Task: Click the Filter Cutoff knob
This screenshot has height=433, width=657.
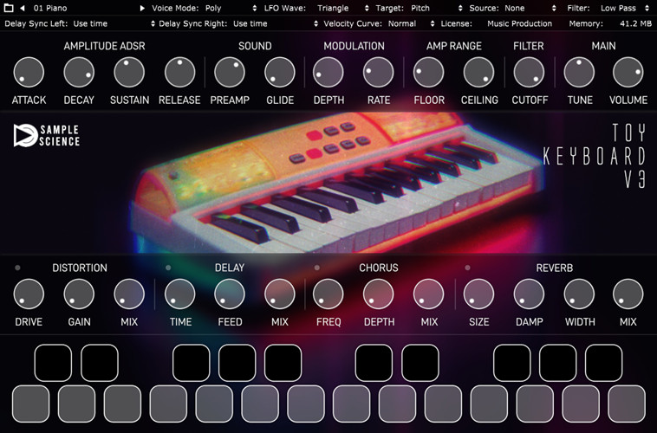Action: 529,73
